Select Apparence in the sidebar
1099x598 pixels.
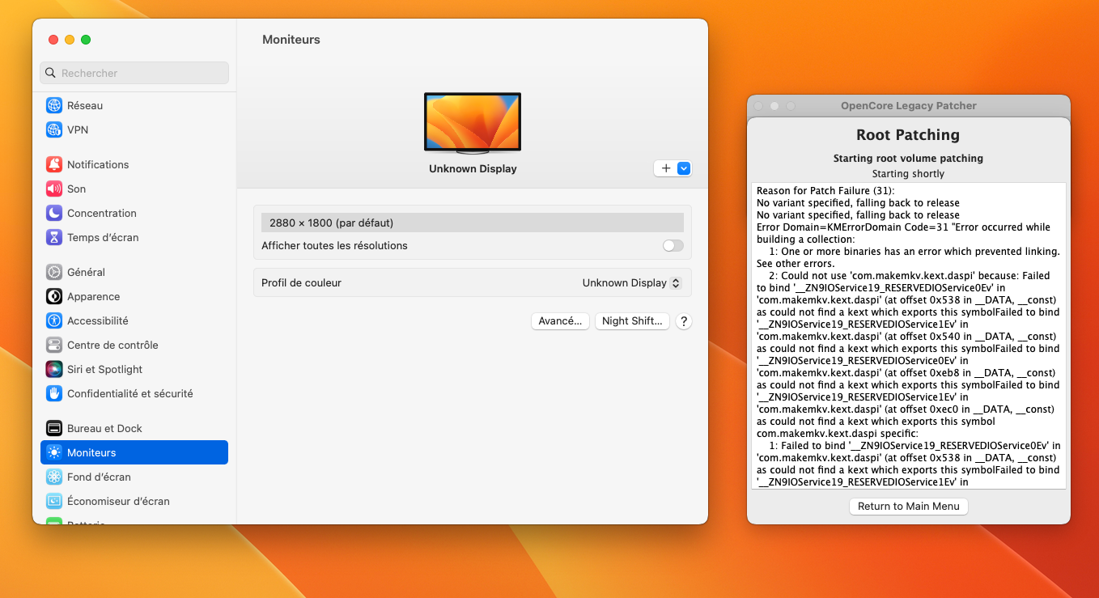click(134, 296)
